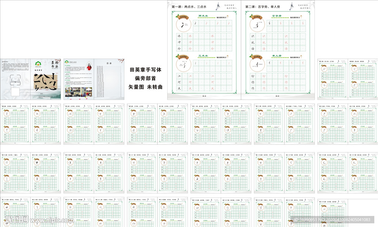Click the running figure in lesson one header
The width and height of the screenshot is (378, 227).
click(x=218, y=6)
